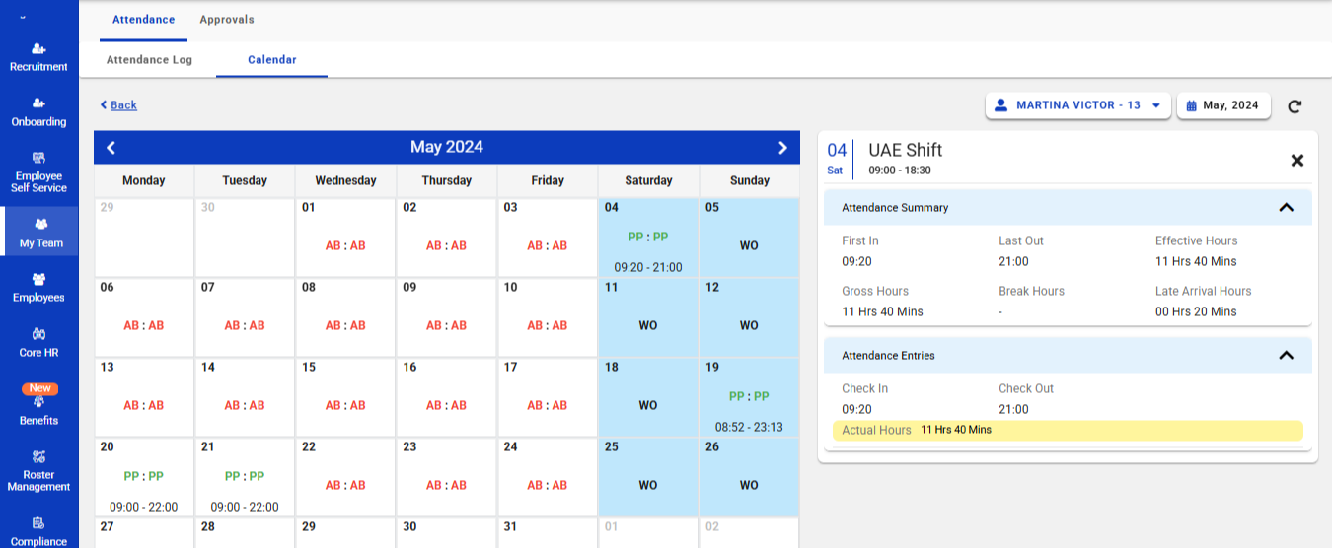Viewport: 1332px width, 548px height.
Task: Collapse the Attendance Summary section
Action: pyautogui.click(x=1286, y=208)
